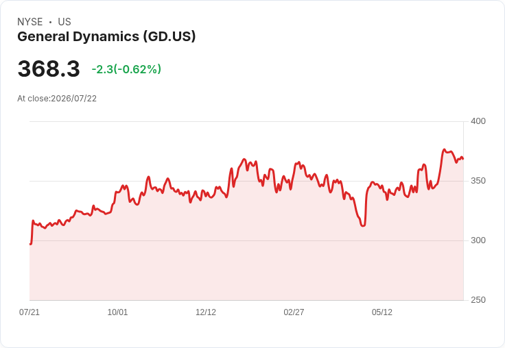Click the 12/12 date axis label
505x348 pixels.
point(206,312)
